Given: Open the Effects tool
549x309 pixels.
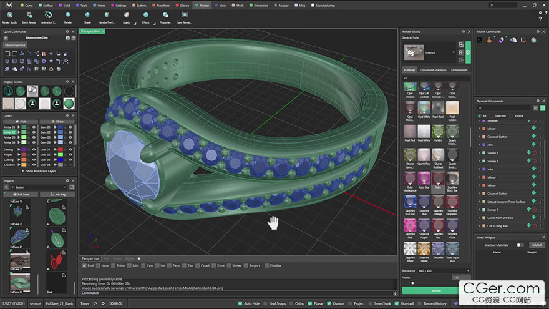Looking at the screenshot, I should pos(145,17).
